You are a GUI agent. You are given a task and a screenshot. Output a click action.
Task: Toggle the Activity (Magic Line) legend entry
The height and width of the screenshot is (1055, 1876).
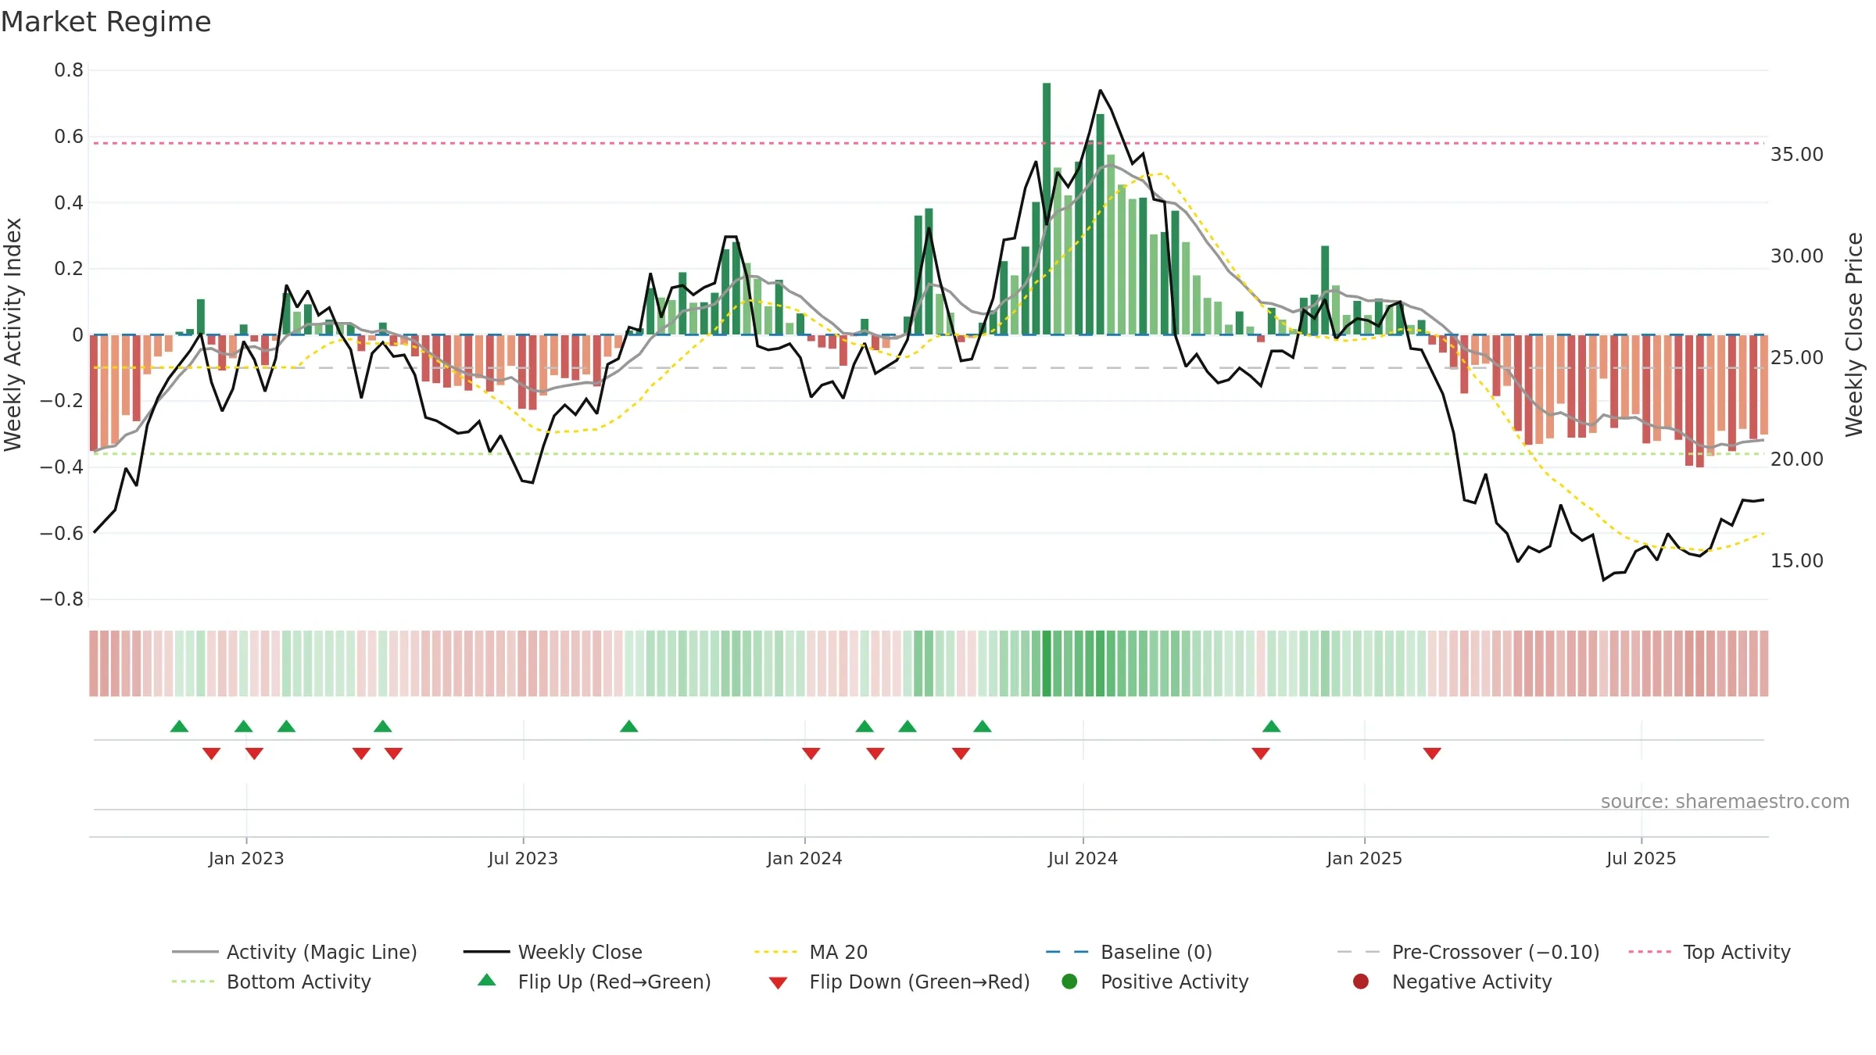tap(295, 952)
